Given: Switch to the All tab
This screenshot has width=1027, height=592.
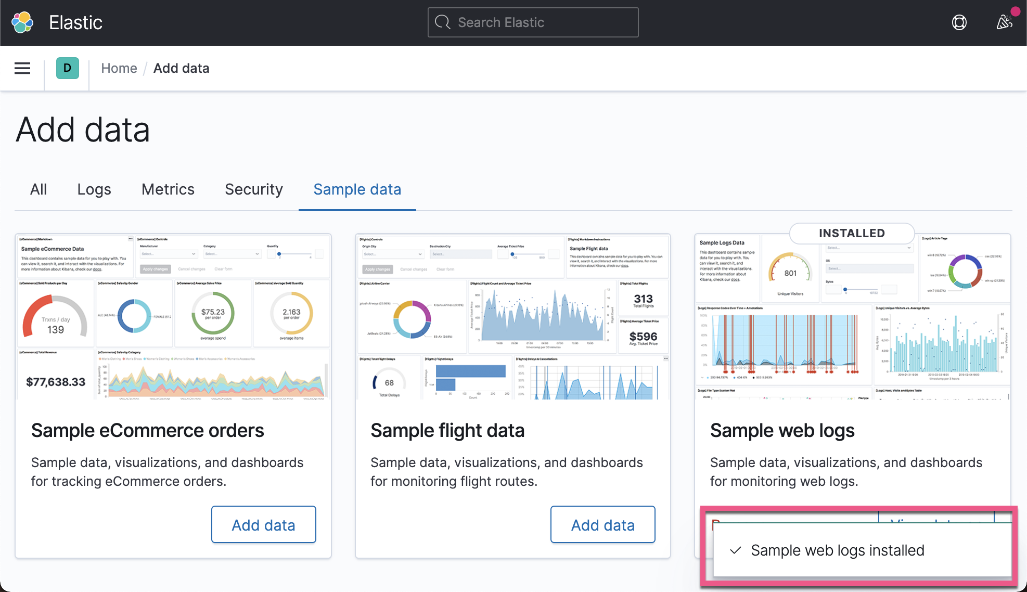Looking at the screenshot, I should [38, 189].
